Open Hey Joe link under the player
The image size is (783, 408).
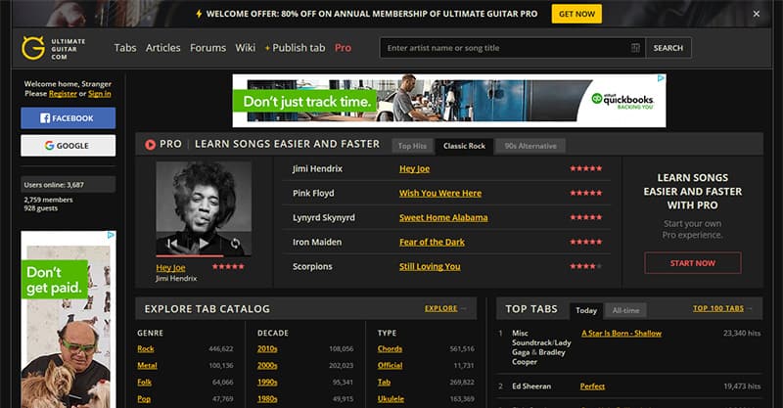click(x=170, y=268)
